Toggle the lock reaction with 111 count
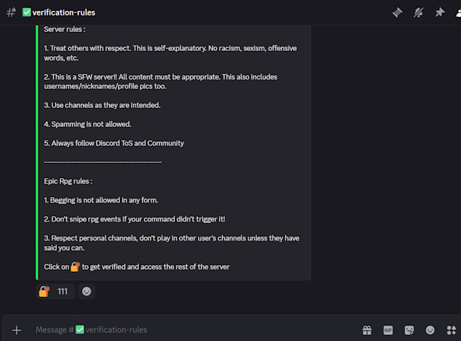Image resolution: width=461 pixels, height=341 pixels. click(x=56, y=292)
